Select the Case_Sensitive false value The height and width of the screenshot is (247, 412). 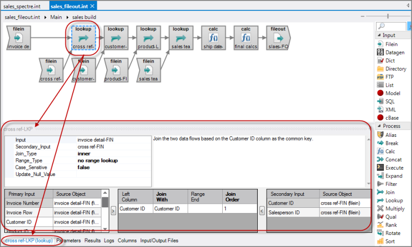[114, 167]
